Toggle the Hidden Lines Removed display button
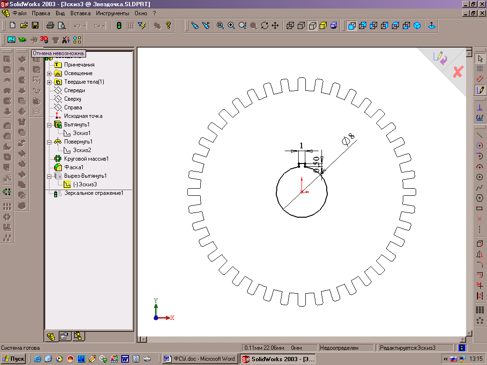The height and width of the screenshot is (365, 487). pyautogui.click(x=312, y=26)
